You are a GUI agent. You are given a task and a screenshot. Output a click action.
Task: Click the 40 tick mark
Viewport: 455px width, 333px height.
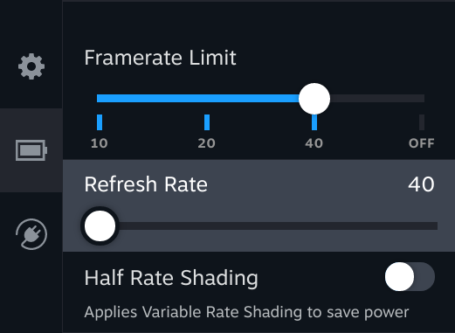point(314,122)
